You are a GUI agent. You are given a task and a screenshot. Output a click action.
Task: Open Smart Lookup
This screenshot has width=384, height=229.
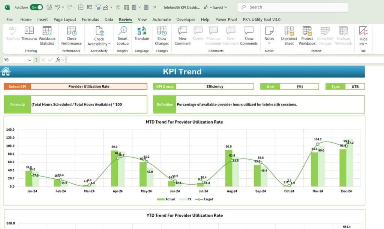tap(122, 36)
